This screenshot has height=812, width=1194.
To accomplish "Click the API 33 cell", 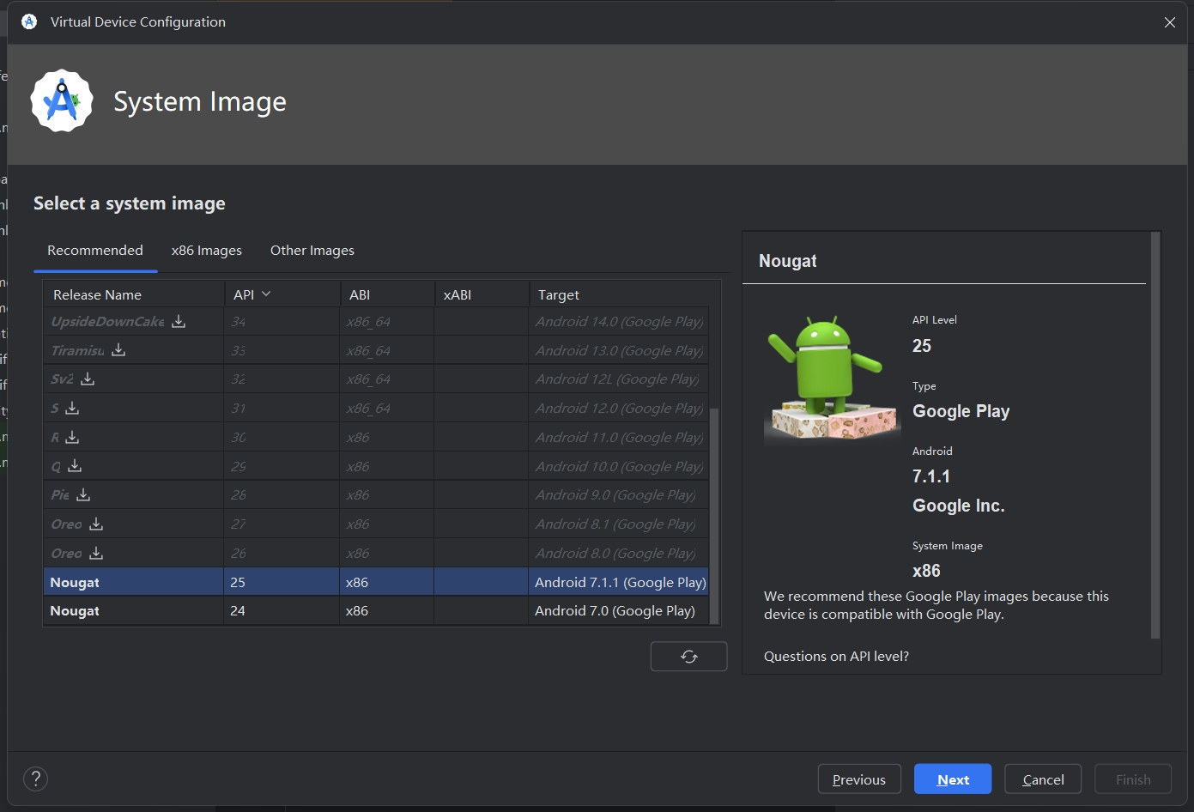I will [282, 350].
